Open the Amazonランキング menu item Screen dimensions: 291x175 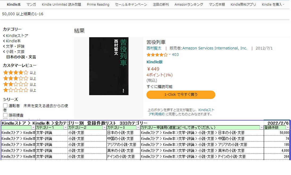point(189,5)
